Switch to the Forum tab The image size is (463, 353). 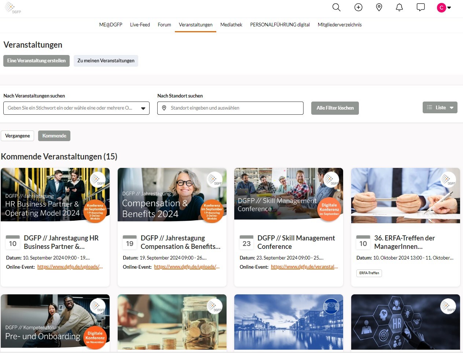point(164,25)
